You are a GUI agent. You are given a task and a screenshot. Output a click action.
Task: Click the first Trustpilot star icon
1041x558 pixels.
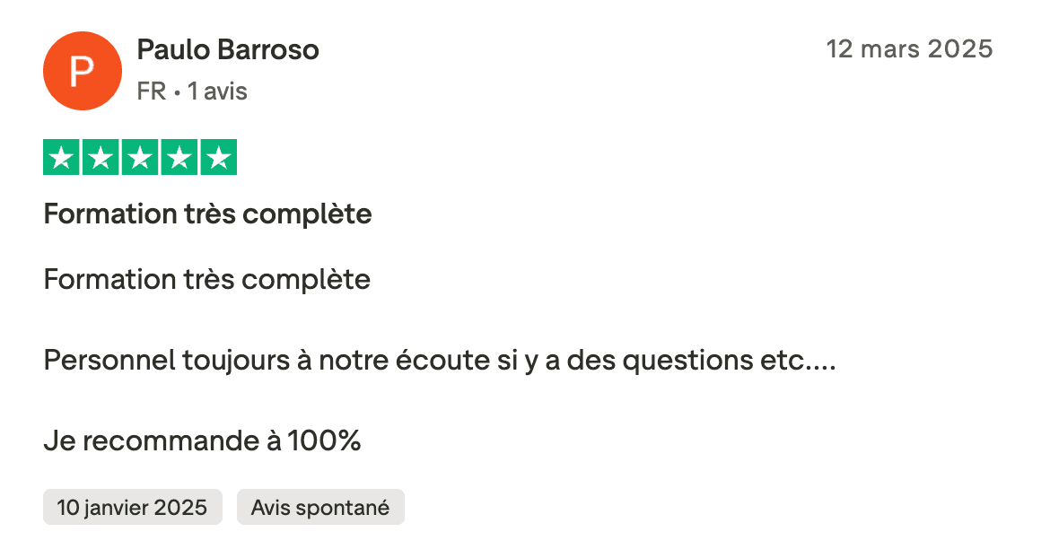click(61, 157)
